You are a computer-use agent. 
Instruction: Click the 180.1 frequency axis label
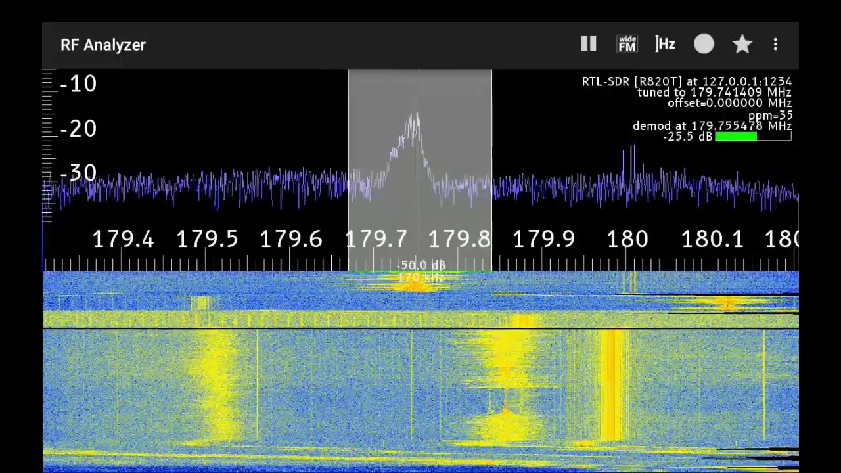click(x=712, y=239)
